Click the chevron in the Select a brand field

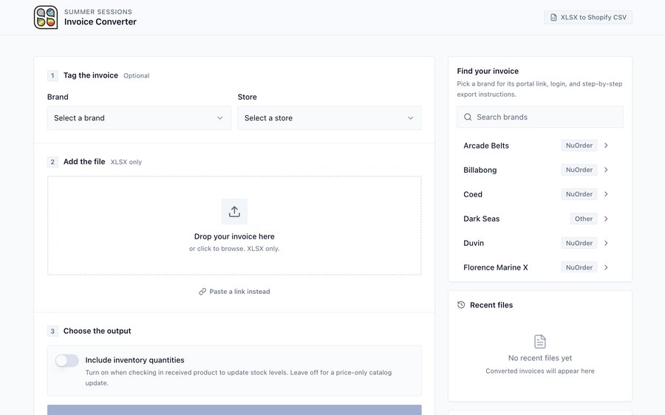click(x=219, y=118)
